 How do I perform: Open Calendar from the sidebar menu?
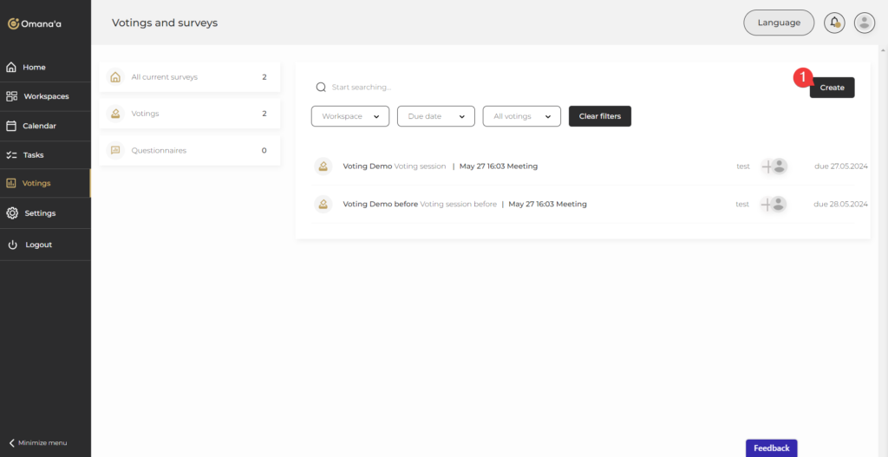click(x=39, y=126)
